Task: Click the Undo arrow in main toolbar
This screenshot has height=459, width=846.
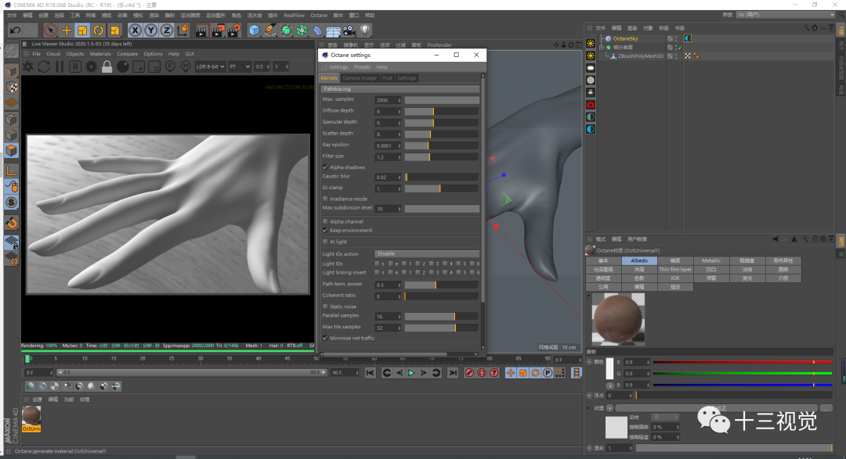Action: (15, 30)
